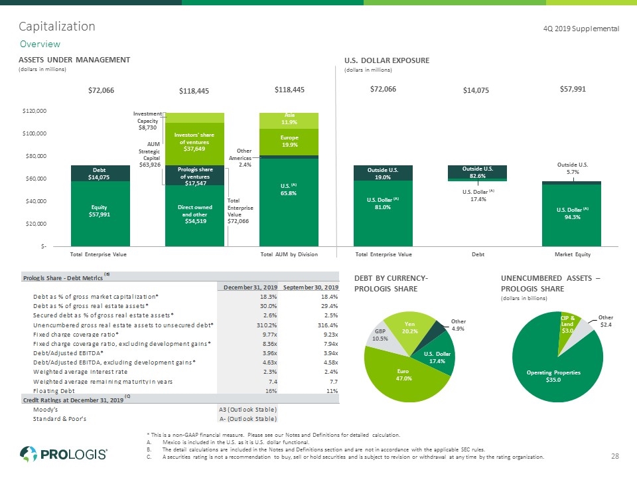
Task: Click the '$120,000' y-axis value
Action: [x=35, y=111]
